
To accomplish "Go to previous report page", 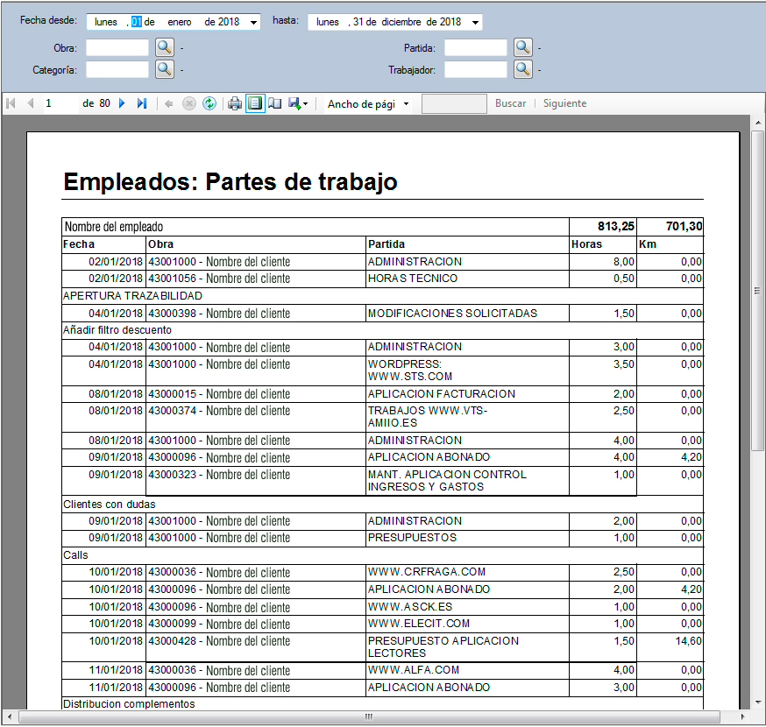I will 31,103.
